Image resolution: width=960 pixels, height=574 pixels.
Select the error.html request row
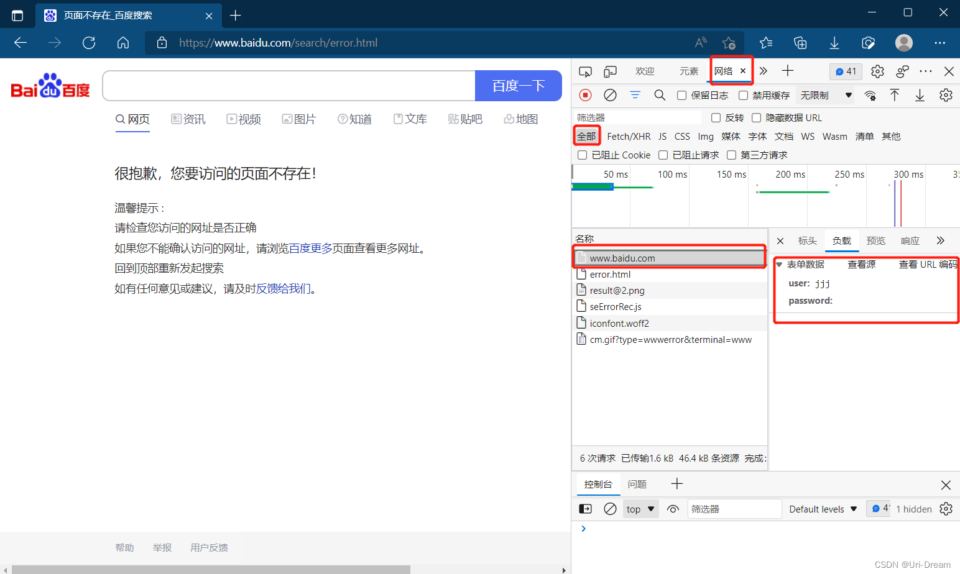[x=670, y=274]
